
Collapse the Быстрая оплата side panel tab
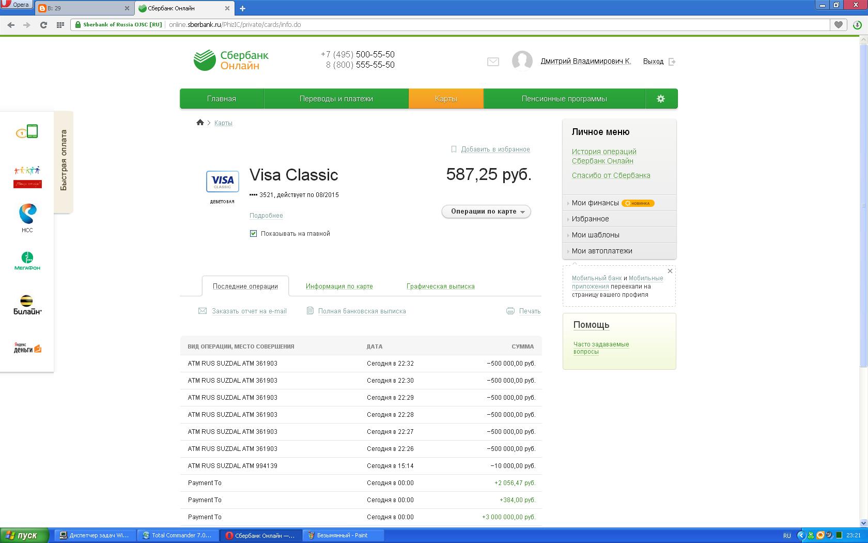click(64, 161)
